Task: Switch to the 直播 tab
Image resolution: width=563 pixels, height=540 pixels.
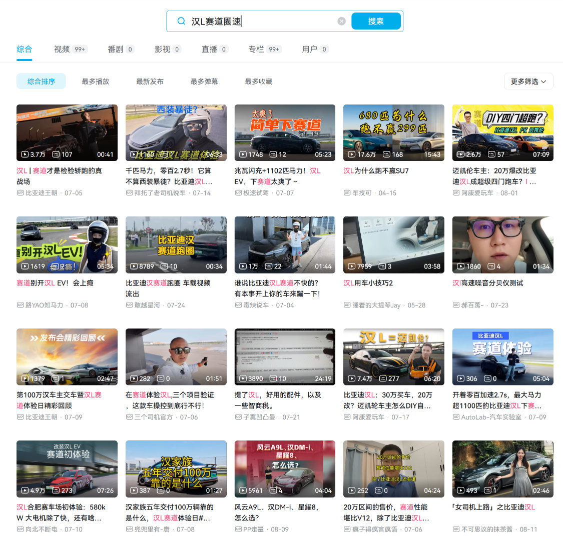Action: [215, 49]
